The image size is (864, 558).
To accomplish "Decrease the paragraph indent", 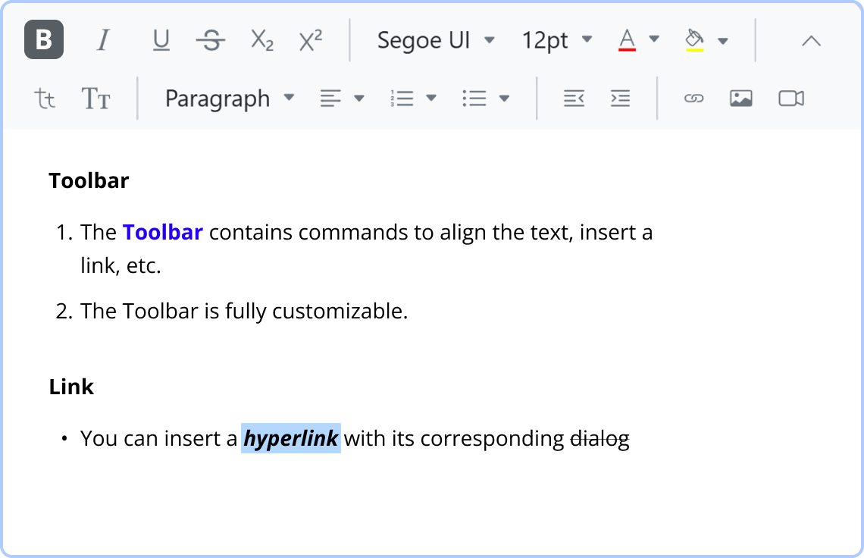I will tap(574, 98).
